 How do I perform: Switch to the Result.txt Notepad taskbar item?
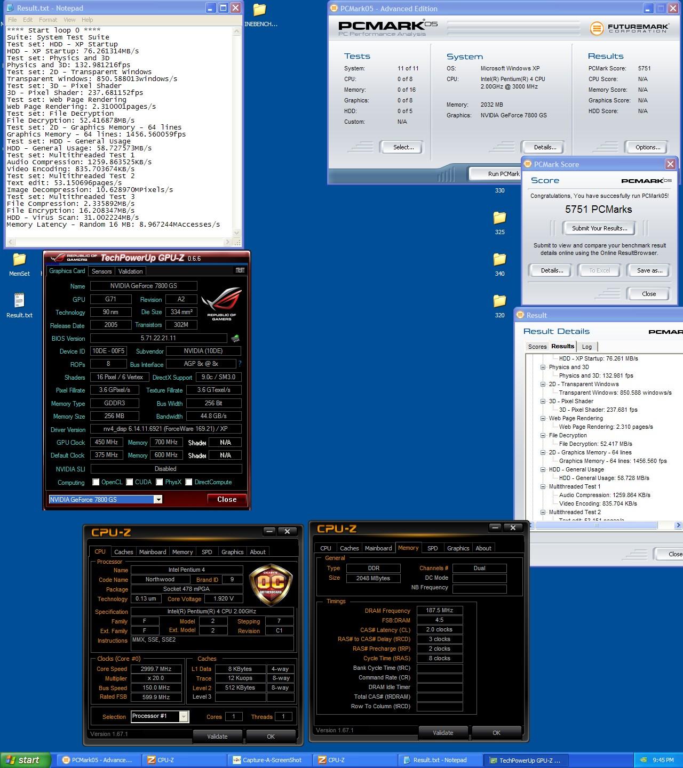tap(440, 760)
